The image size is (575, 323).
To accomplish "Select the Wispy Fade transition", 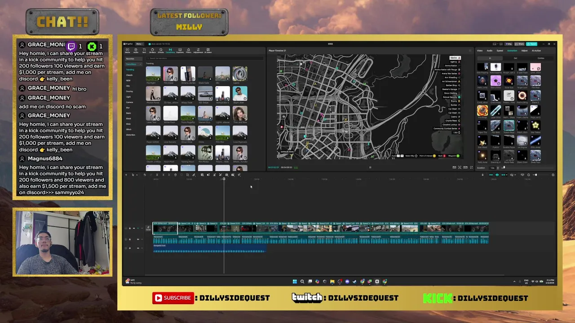I will pos(188,96).
